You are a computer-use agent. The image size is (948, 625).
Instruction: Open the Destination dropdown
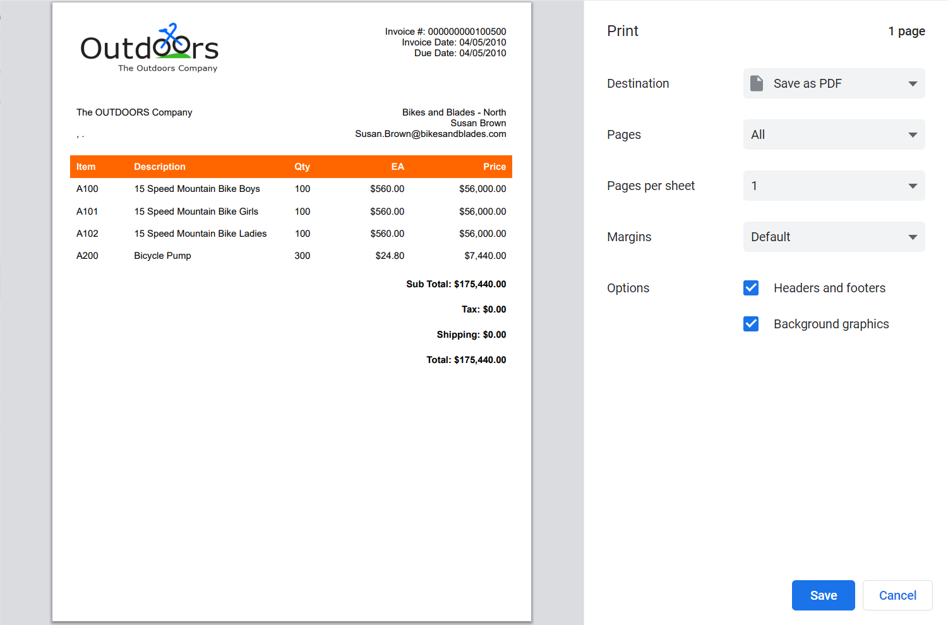834,83
